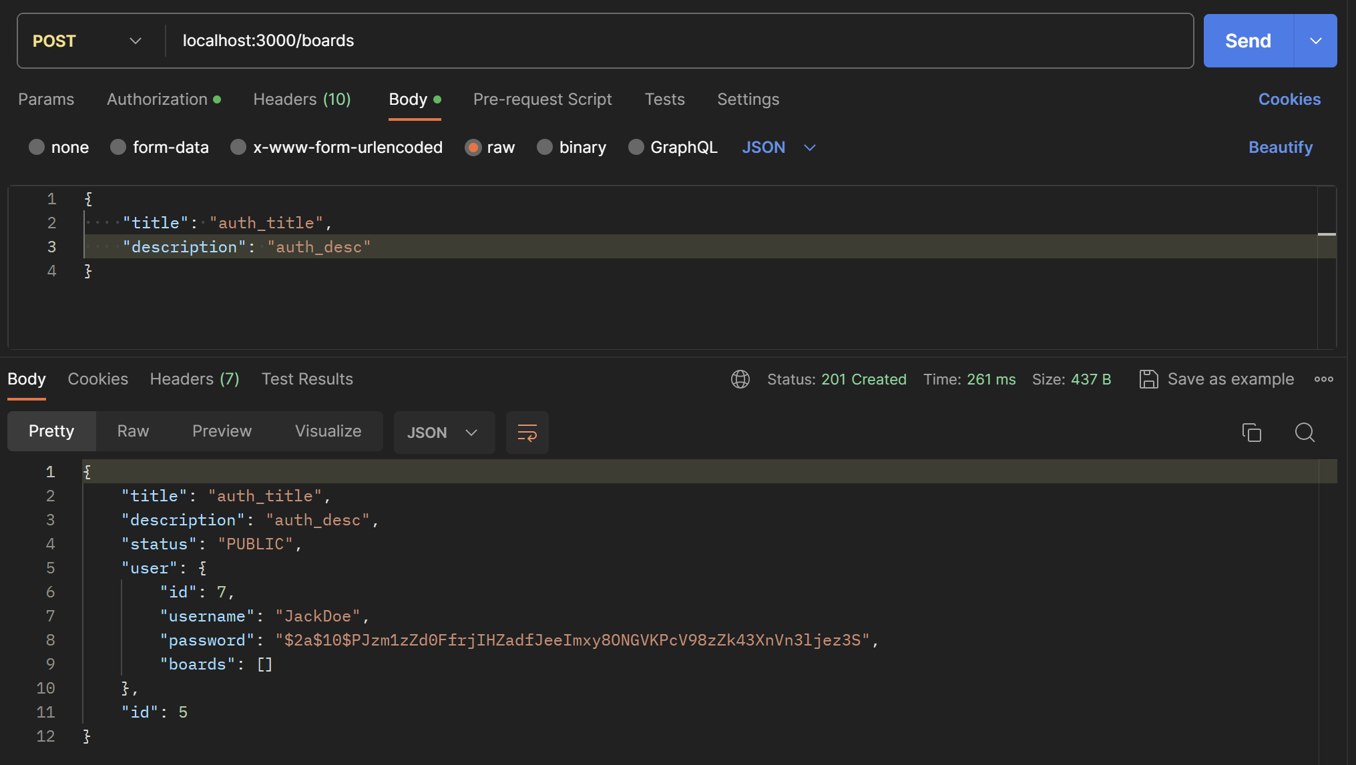1356x765 pixels.
Task: Switch the response view to Raw
Action: [x=133, y=431]
